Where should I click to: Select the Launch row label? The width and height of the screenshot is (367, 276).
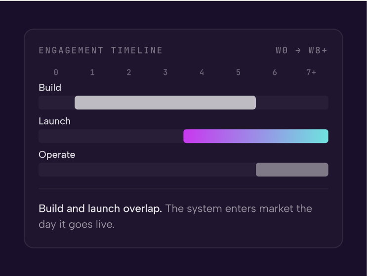54,121
